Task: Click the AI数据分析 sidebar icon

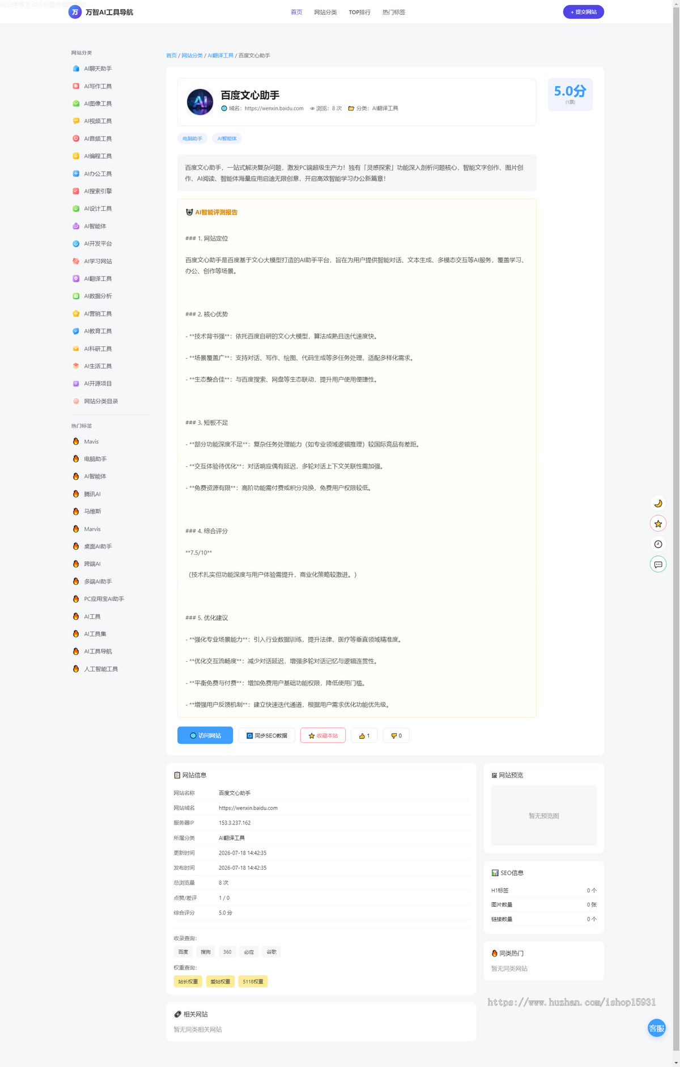Action: [76, 296]
